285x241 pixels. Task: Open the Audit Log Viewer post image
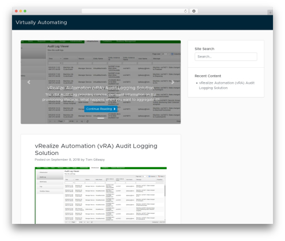coord(101,195)
